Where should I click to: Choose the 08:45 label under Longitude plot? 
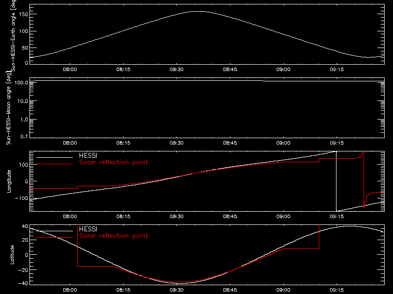point(230,216)
